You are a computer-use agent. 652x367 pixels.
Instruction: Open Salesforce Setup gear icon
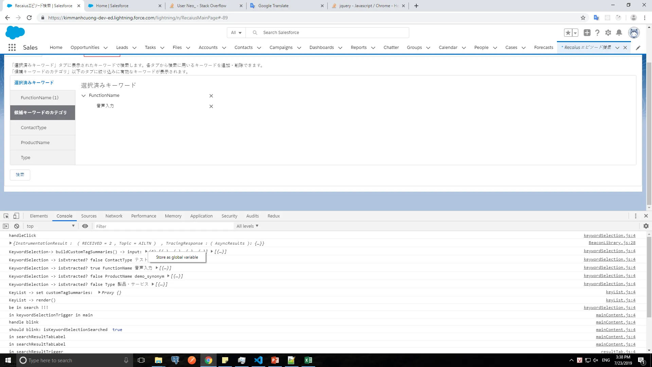(x=608, y=33)
